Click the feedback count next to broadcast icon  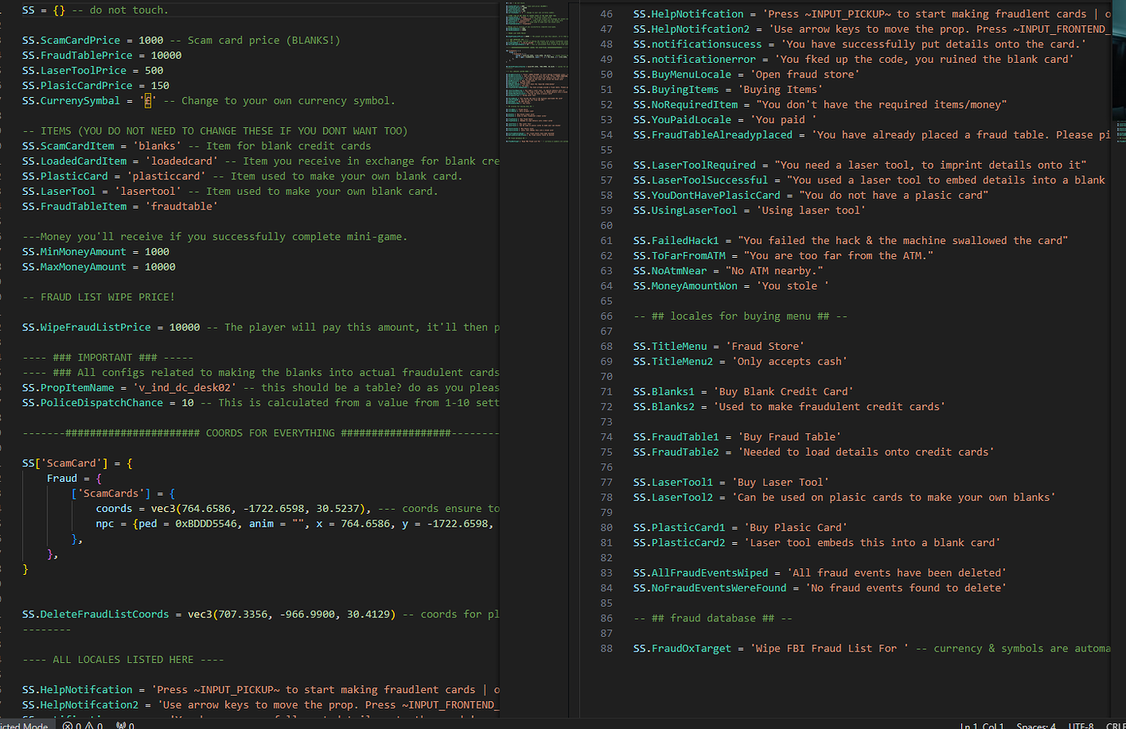click(131, 724)
